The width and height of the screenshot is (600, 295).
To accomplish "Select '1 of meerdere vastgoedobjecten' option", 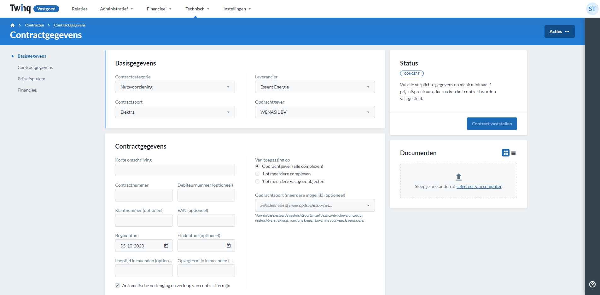I will (x=257, y=181).
